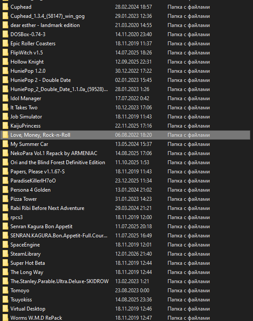The height and width of the screenshot is (321, 253).
Task: Click the Ori and the Blind Forest folder icon
Action: click(x=5, y=162)
